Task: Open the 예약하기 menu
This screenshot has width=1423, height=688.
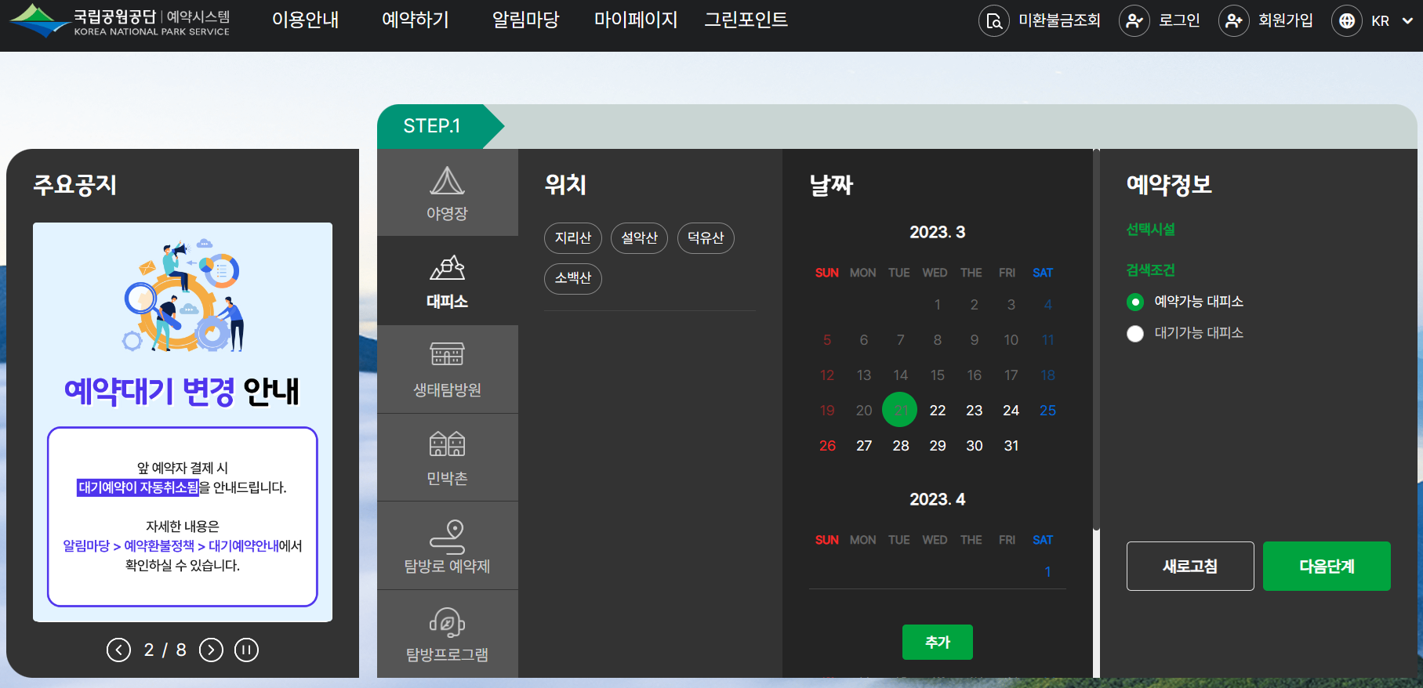Action: click(x=415, y=20)
